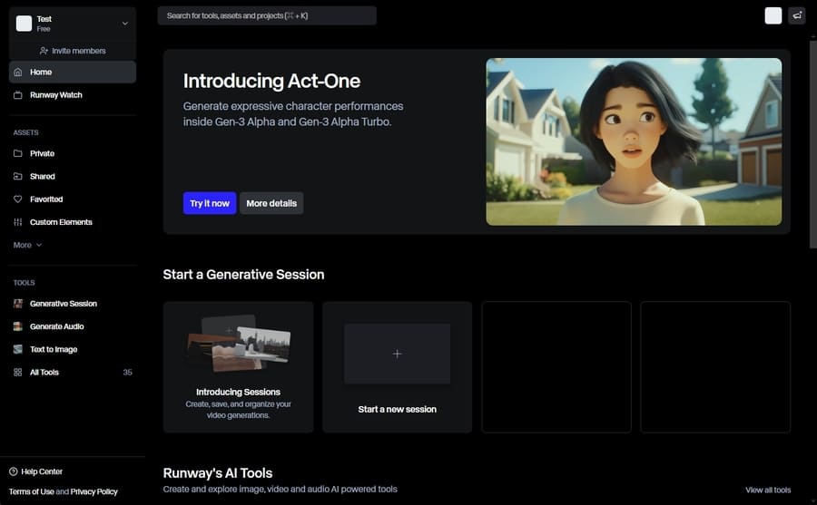The image size is (817, 505).
Task: Click the Act-One animated girl banner image
Action: (x=634, y=141)
